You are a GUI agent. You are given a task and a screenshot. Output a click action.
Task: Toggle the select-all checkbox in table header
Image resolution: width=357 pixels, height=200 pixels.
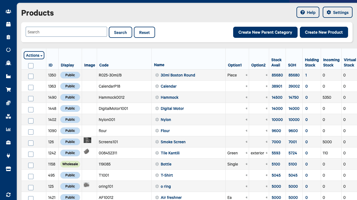coord(31,66)
